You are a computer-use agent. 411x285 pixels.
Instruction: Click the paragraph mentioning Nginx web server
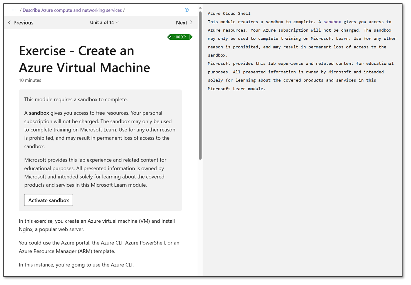coord(97,225)
